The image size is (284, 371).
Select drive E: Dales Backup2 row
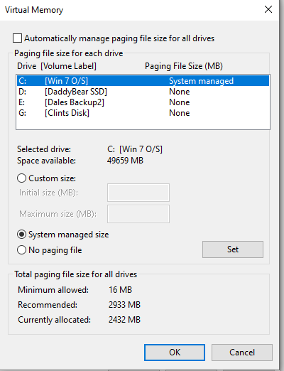[143, 102]
